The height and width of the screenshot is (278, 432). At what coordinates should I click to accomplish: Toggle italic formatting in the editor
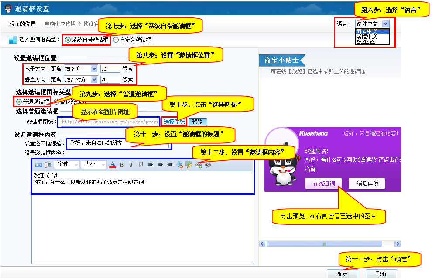click(131, 165)
